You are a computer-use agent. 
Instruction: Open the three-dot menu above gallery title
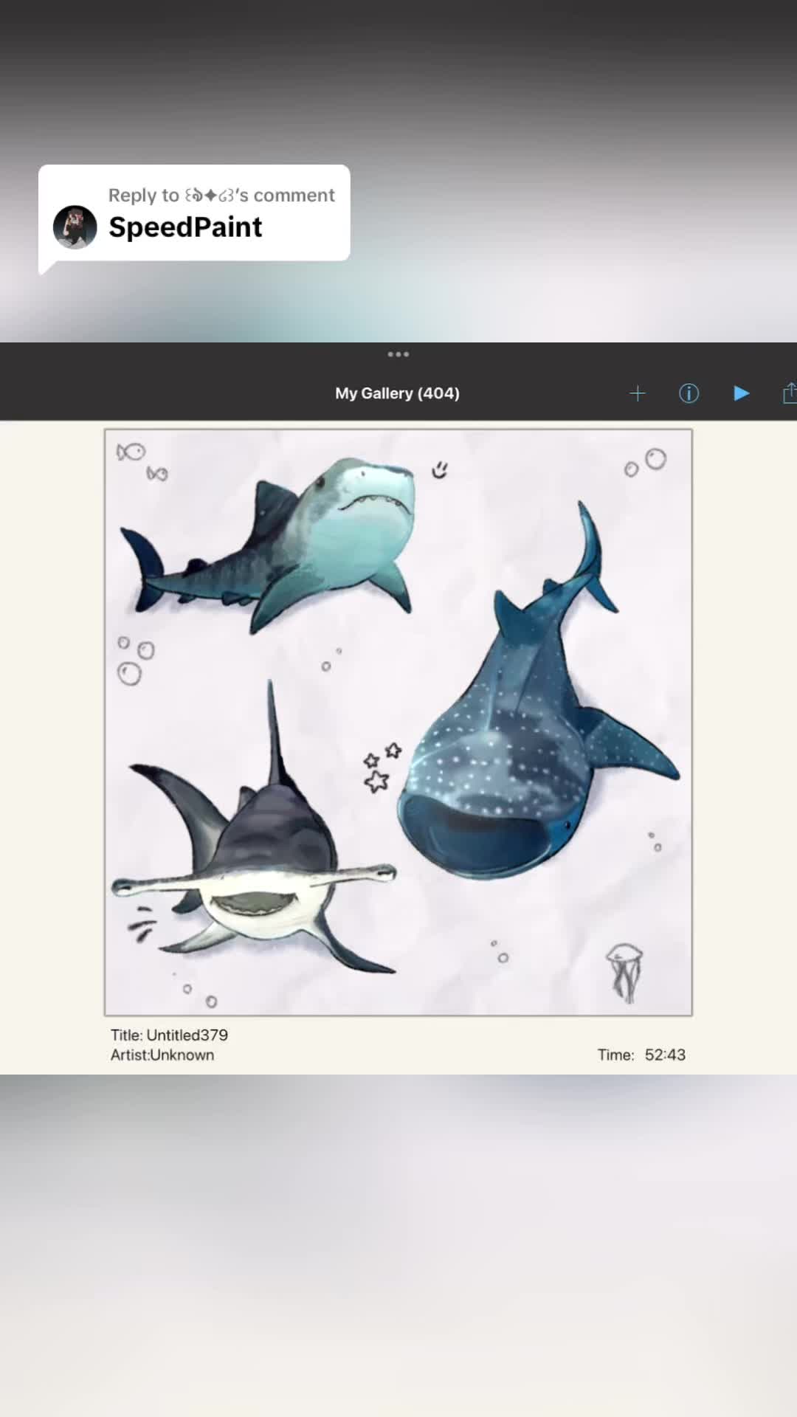(398, 354)
